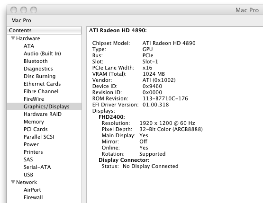Click the window's middle minimize button

[x=24, y=10]
